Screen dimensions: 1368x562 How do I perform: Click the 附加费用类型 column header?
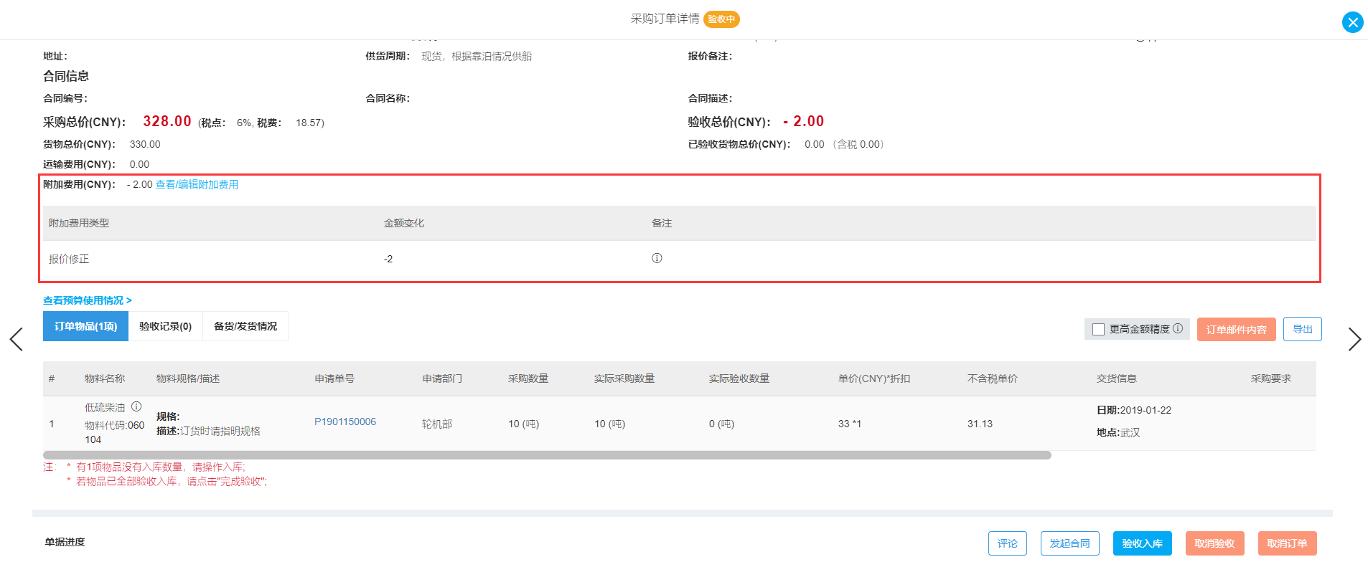coord(79,223)
